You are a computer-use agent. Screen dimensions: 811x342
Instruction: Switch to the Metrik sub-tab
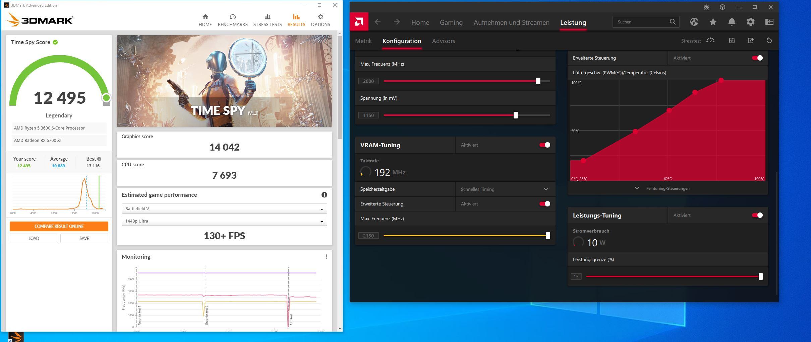363,41
